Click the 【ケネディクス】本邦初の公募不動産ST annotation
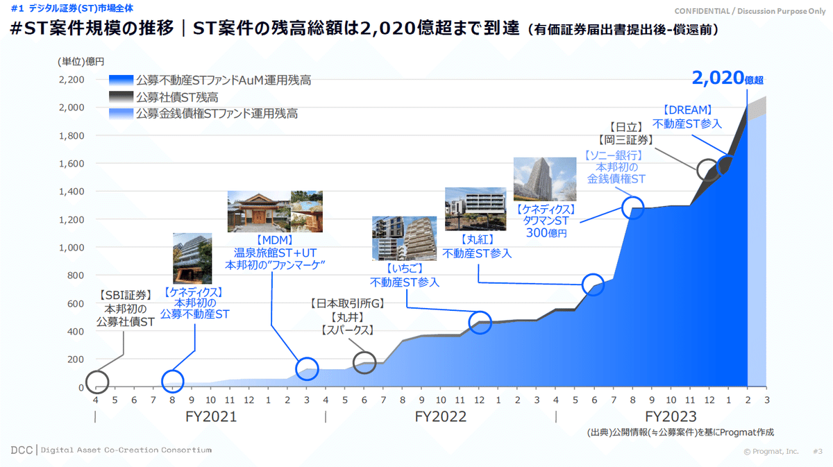The width and height of the screenshot is (833, 467). click(195, 303)
